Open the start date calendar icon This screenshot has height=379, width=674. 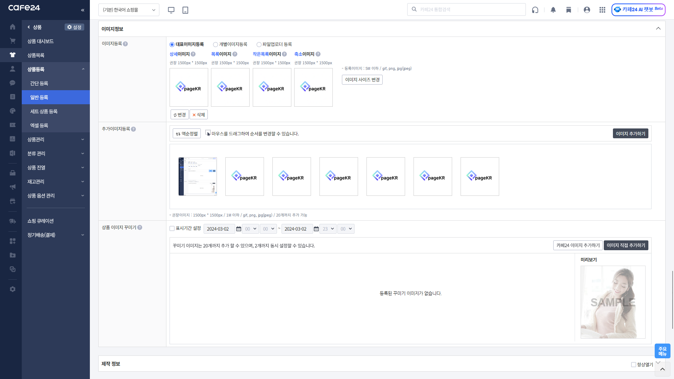[x=239, y=229]
